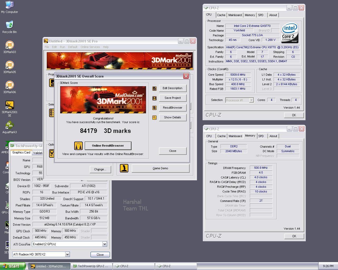Switch to 3DMark2001 taskbar item

tap(49, 266)
